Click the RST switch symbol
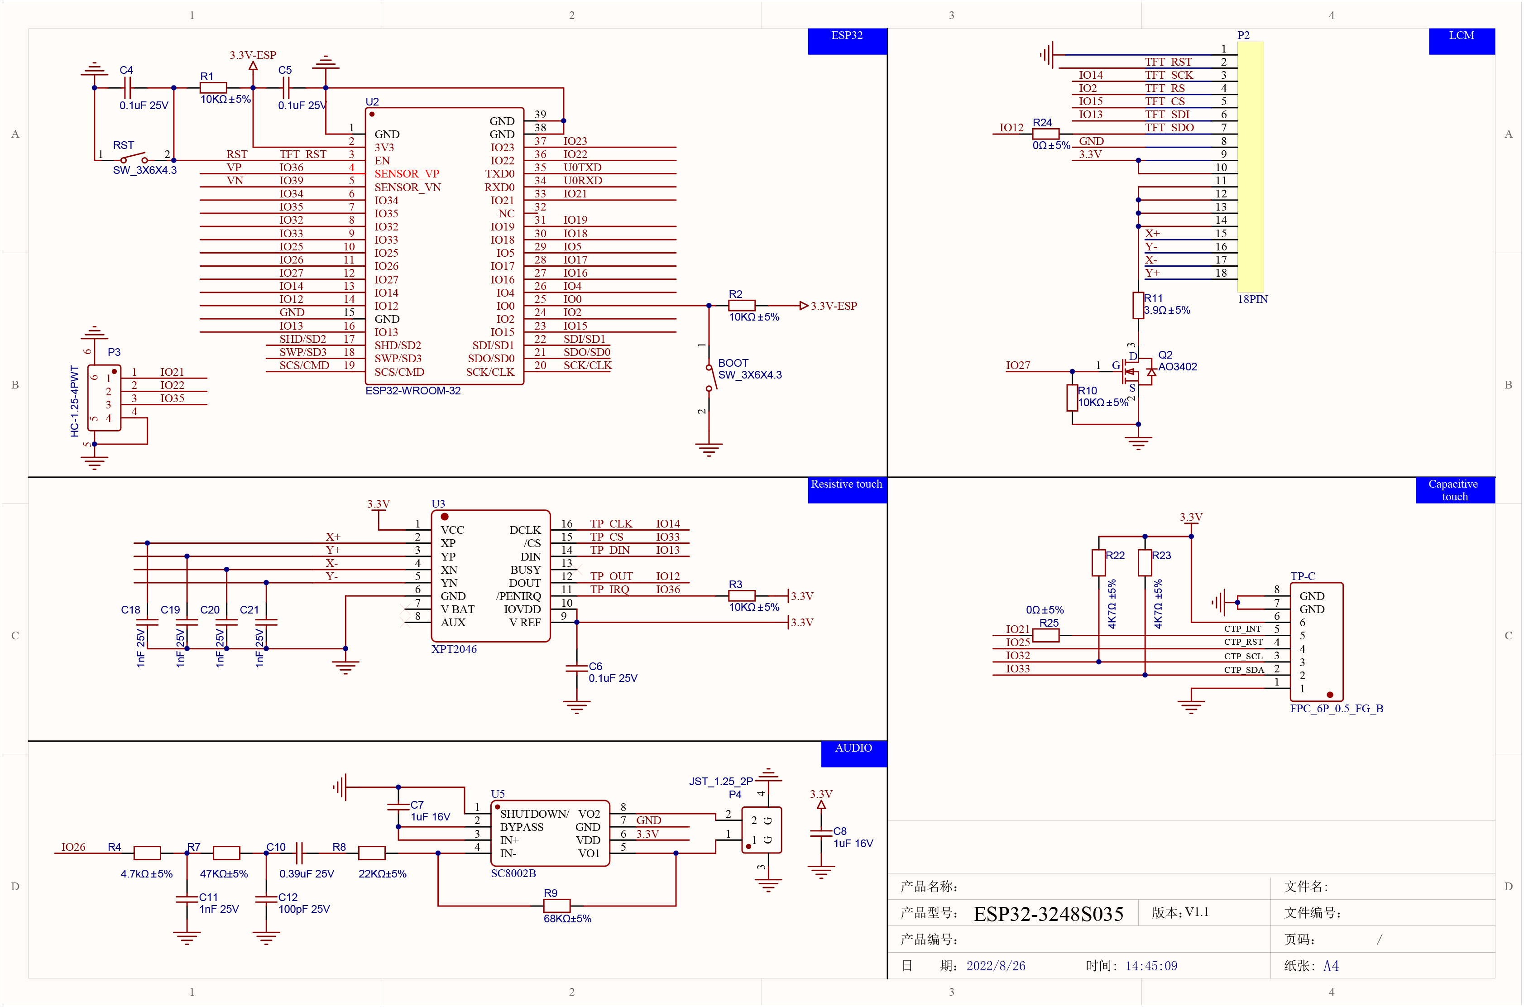The width and height of the screenshot is (1524, 1007). [x=134, y=158]
